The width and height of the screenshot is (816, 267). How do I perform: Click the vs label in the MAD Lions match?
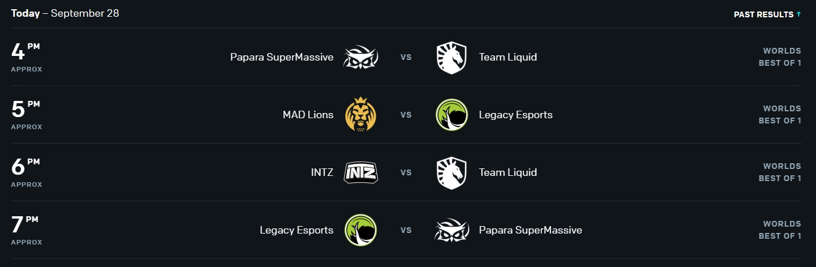(406, 115)
